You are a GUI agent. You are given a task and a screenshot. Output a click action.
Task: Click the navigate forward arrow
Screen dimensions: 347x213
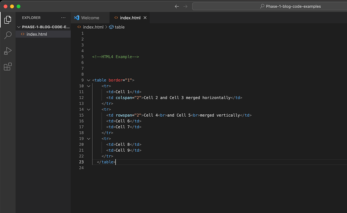[x=185, y=6]
